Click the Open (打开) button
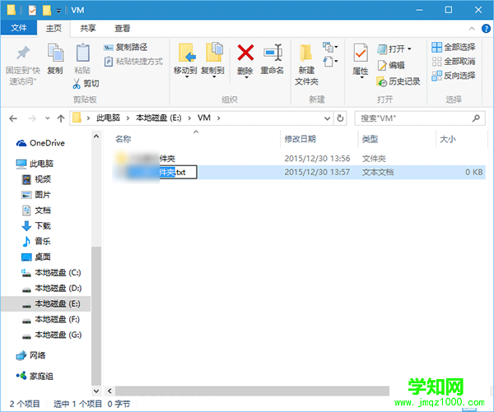 [391, 49]
